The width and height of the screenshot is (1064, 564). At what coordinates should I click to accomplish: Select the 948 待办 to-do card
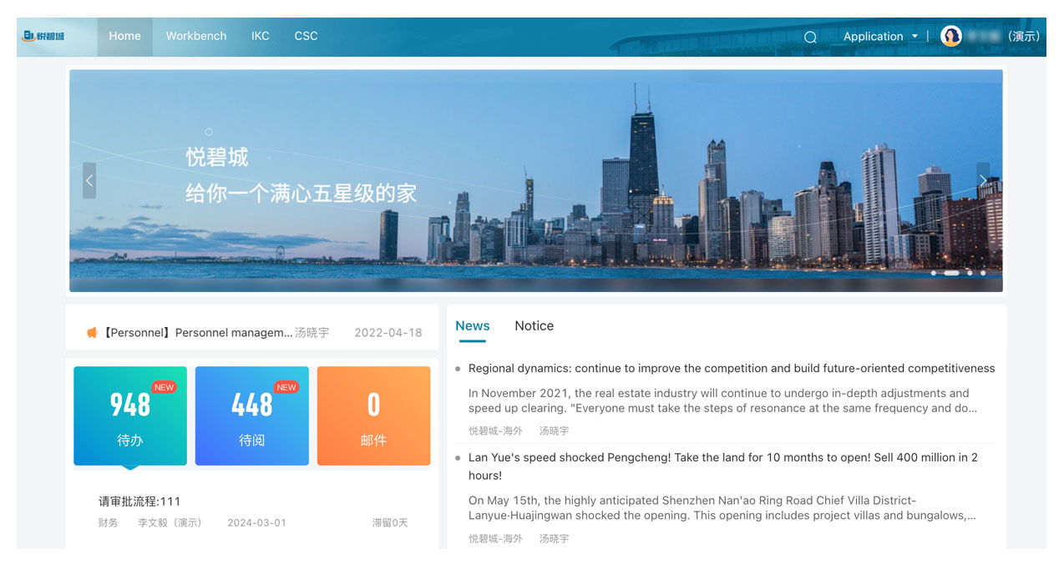(x=130, y=416)
